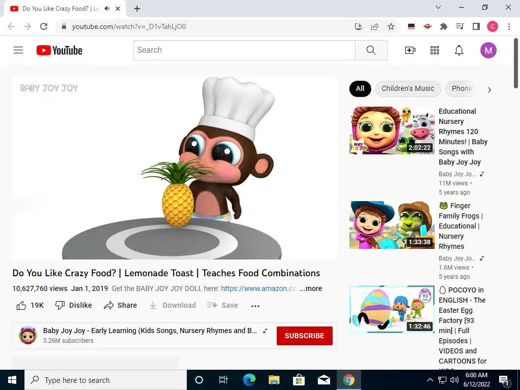Bookmark this page with the star
This screenshot has height=390, width=520.
point(391,26)
